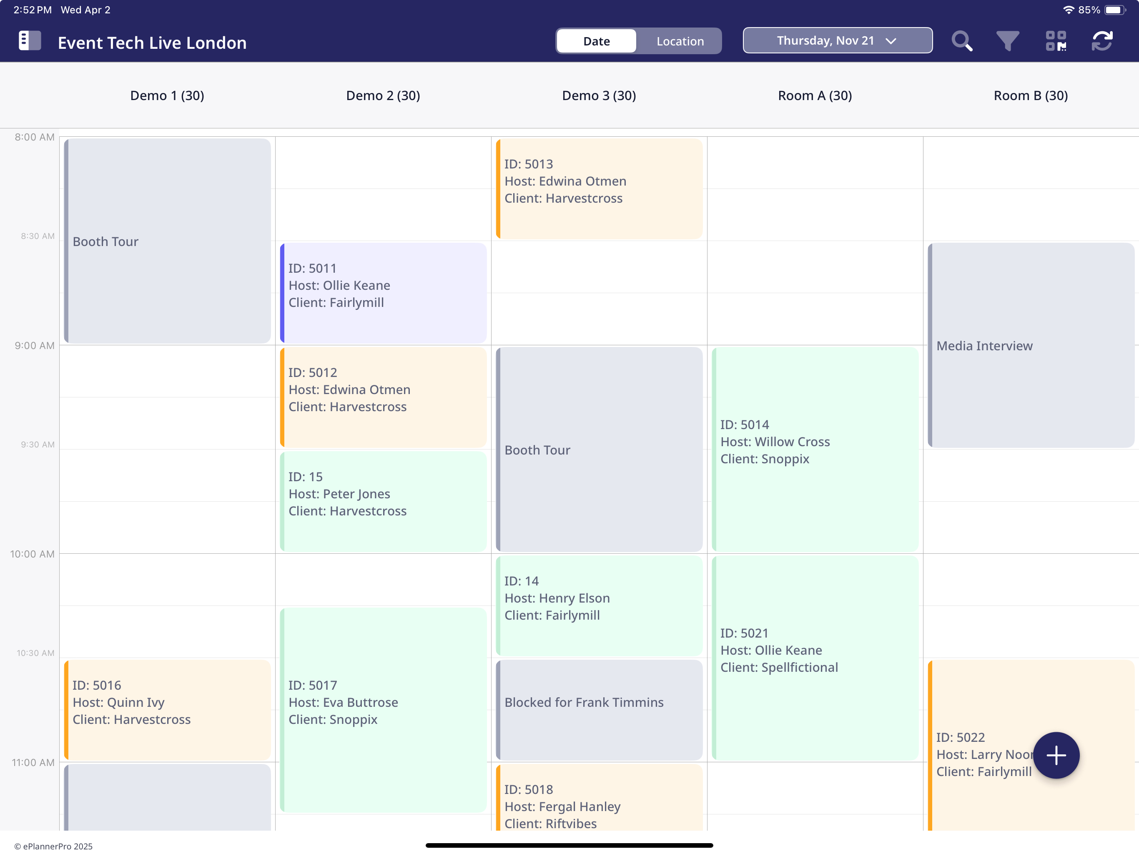
Task: Tap the ePlannerPro 2025 copyright text
Action: tap(53, 846)
